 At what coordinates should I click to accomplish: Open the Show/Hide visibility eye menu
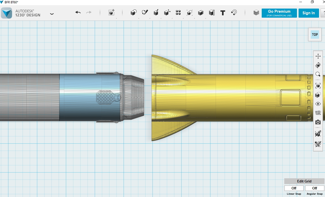click(x=318, y=104)
